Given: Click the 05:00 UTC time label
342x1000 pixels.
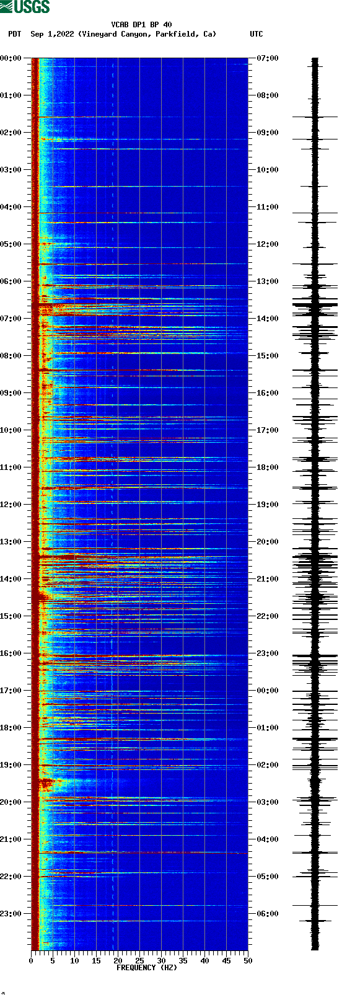Looking at the screenshot, I should [268, 877].
